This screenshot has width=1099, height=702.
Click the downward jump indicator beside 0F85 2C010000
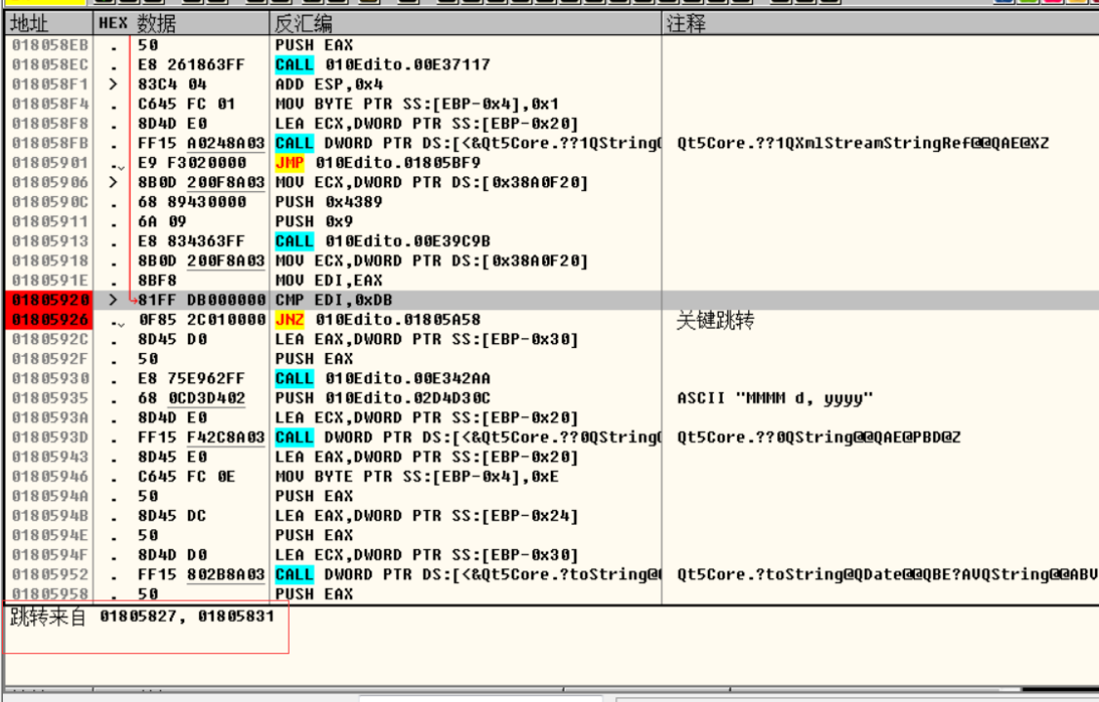coord(117,321)
